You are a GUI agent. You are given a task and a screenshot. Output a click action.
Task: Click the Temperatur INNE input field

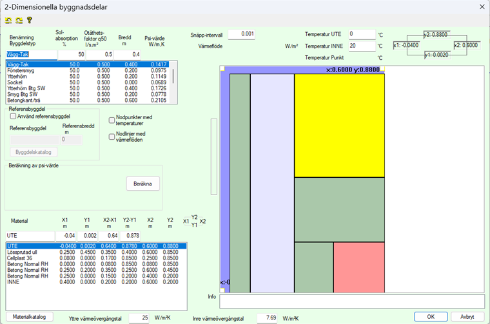click(361, 46)
